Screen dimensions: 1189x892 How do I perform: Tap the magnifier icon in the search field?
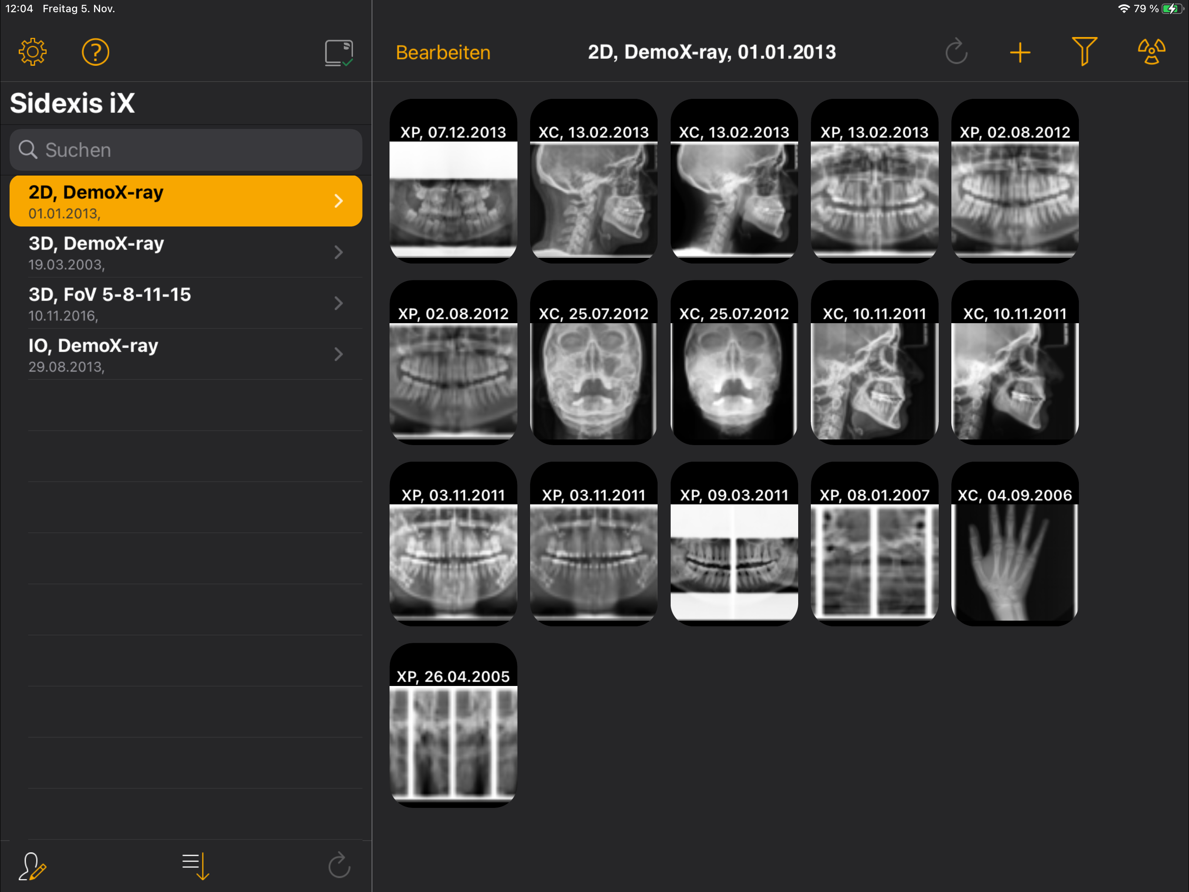click(x=28, y=149)
